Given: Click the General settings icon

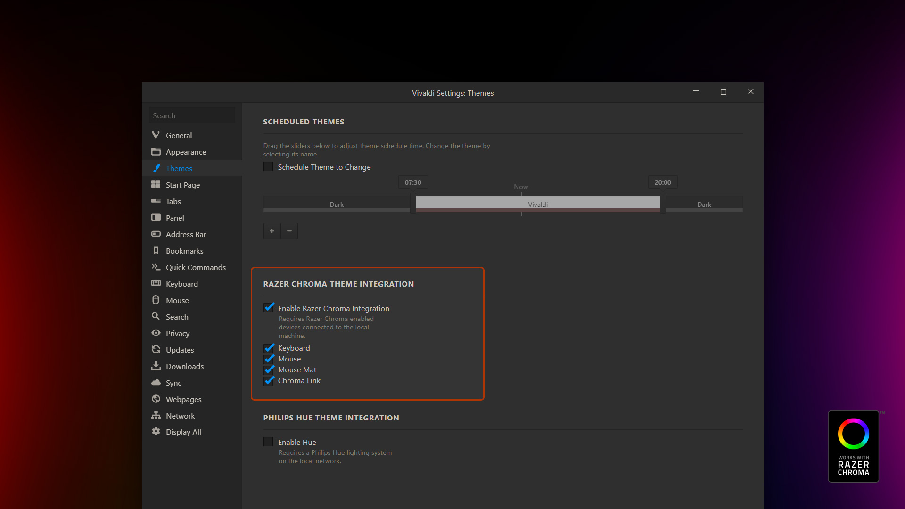Looking at the screenshot, I should pos(156,135).
